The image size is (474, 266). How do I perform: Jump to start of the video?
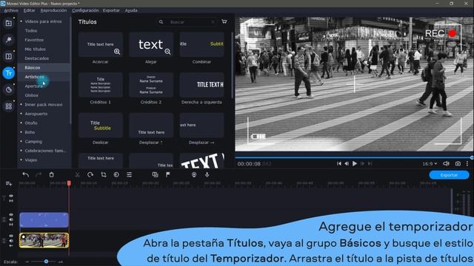[x=339, y=163]
